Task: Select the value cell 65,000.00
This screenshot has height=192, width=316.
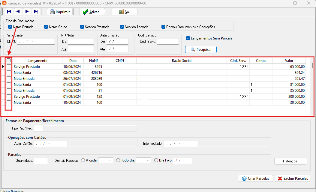Action: [289, 67]
